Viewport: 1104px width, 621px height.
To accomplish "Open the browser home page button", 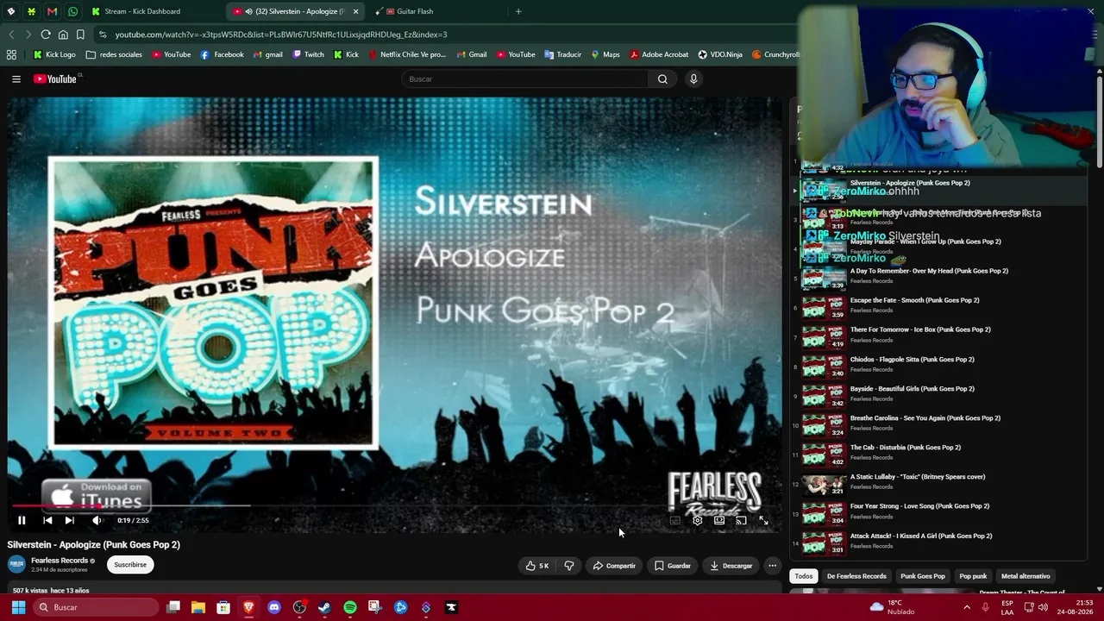I will (x=63, y=34).
